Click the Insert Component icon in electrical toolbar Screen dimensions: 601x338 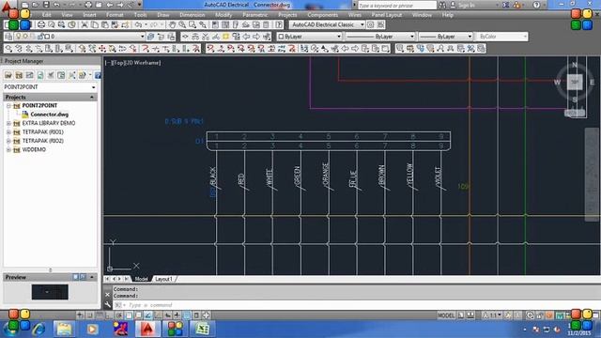(8, 49)
